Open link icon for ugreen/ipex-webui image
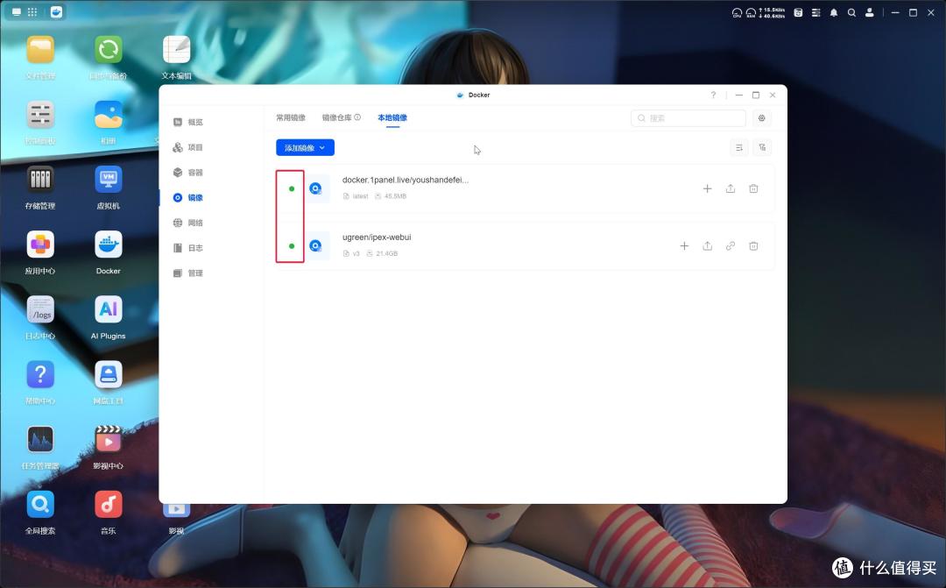 tap(731, 246)
